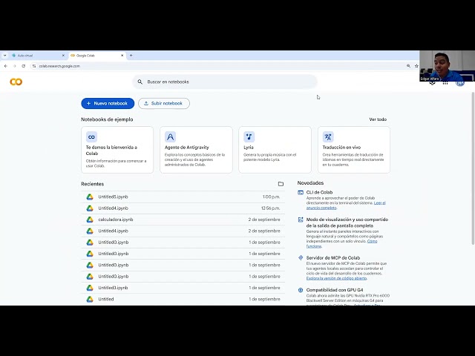Switch to the Aula virtual tab

point(38,56)
